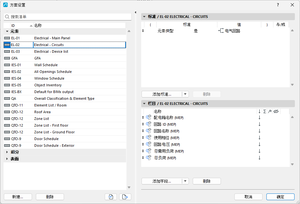The width and height of the screenshot is (300, 204).
Task: Collapse the 元素 tree group
Action: point(7,31)
